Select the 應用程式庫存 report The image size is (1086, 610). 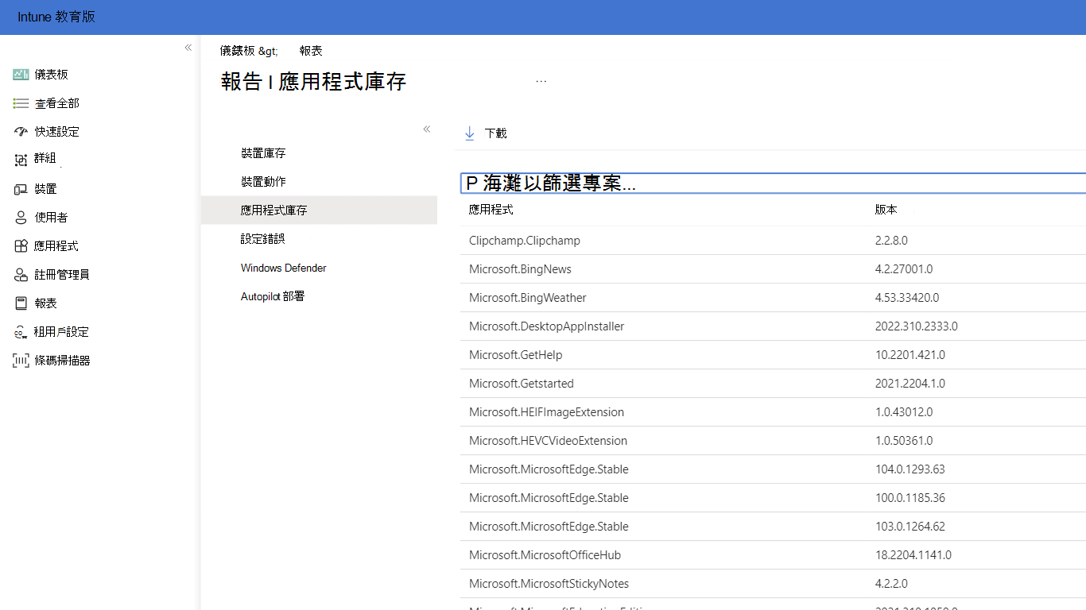coord(319,210)
